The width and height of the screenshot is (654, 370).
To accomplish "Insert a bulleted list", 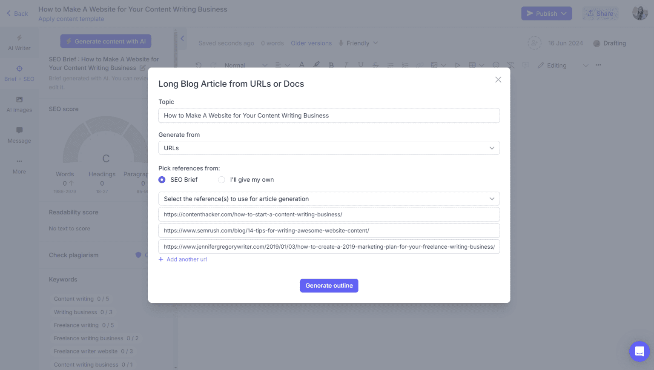I will [390, 65].
